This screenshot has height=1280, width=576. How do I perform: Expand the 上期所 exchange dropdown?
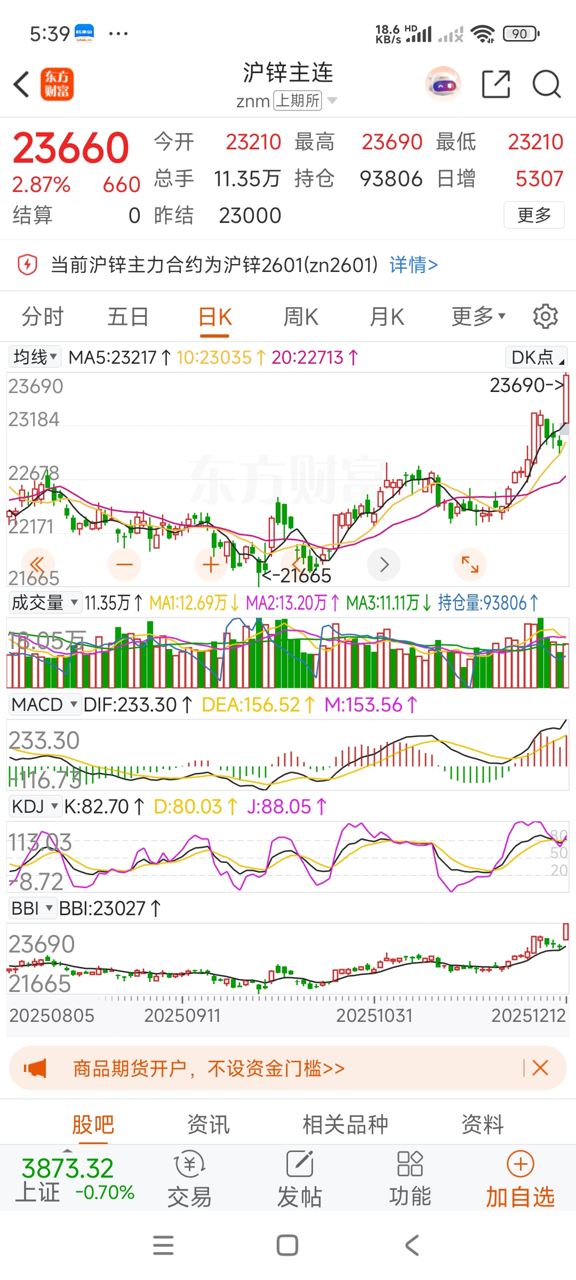click(x=305, y=100)
